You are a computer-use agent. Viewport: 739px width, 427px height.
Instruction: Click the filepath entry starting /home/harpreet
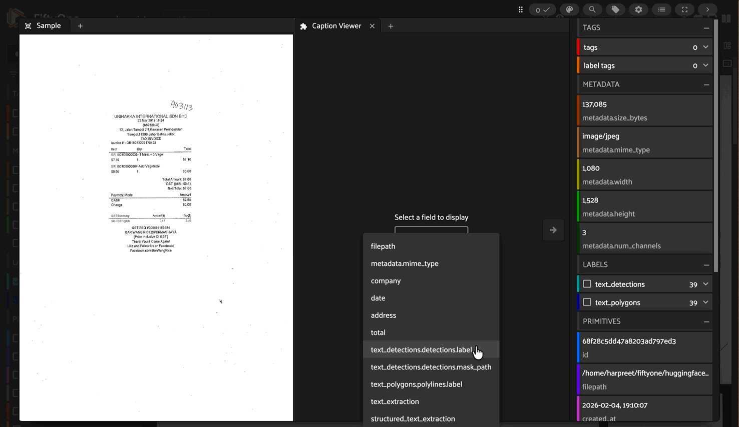645,379
